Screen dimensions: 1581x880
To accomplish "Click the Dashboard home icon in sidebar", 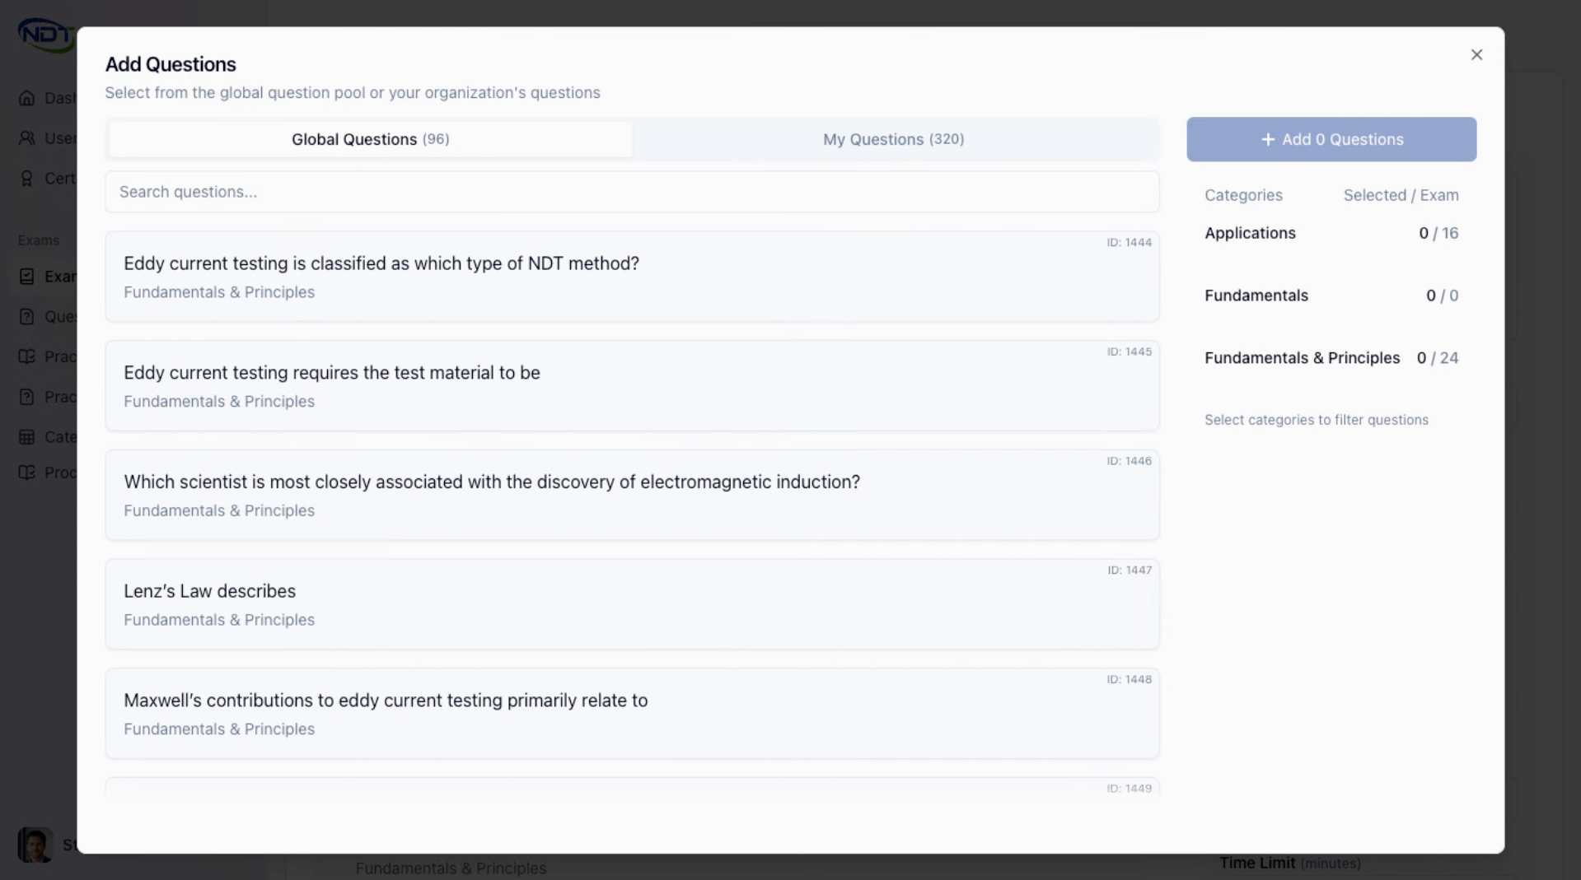I will 27,98.
